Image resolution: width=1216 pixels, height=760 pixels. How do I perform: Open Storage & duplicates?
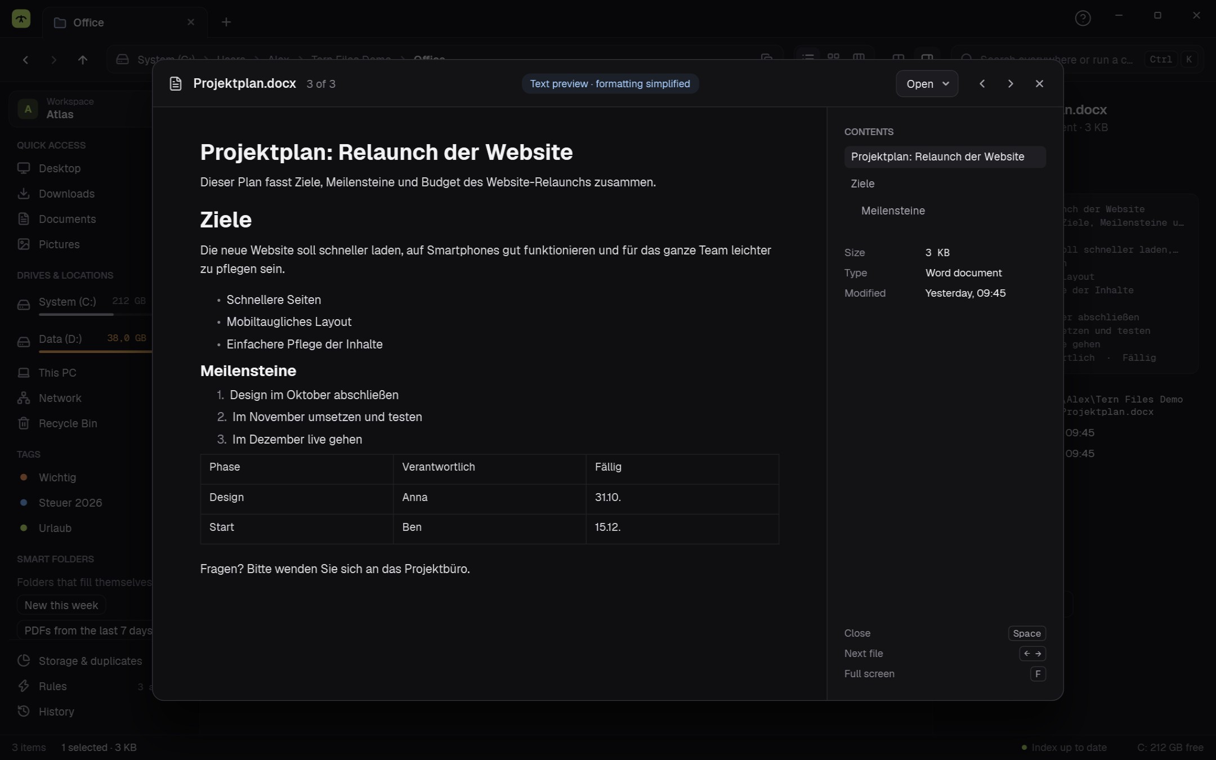pyautogui.click(x=81, y=661)
